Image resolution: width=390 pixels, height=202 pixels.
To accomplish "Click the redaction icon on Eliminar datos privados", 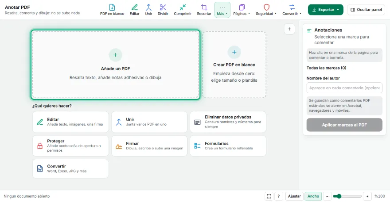I will pos(198,122).
